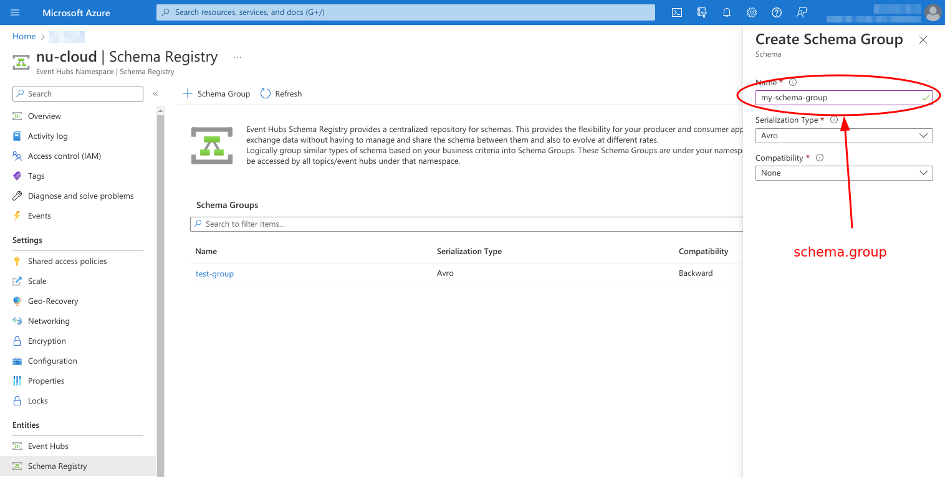Open the Serialization Type dropdown showing Avro
945x477 pixels.
pyautogui.click(x=844, y=135)
